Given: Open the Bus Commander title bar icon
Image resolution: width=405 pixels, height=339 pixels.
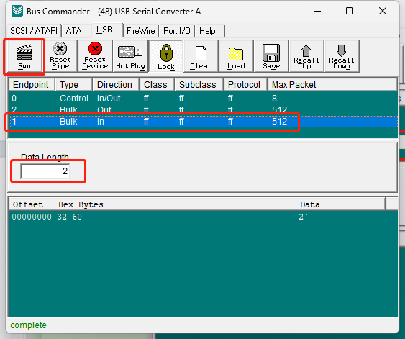Looking at the screenshot, I should coord(17,11).
